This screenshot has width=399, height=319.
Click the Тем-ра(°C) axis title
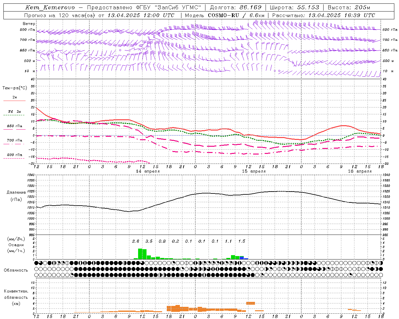pos(15,88)
